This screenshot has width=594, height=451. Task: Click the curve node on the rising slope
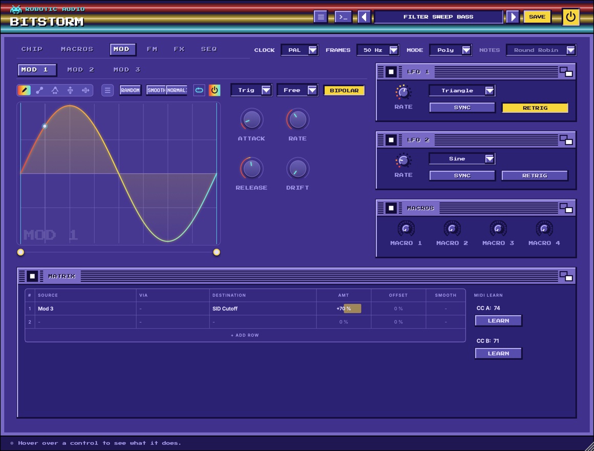tap(45, 126)
